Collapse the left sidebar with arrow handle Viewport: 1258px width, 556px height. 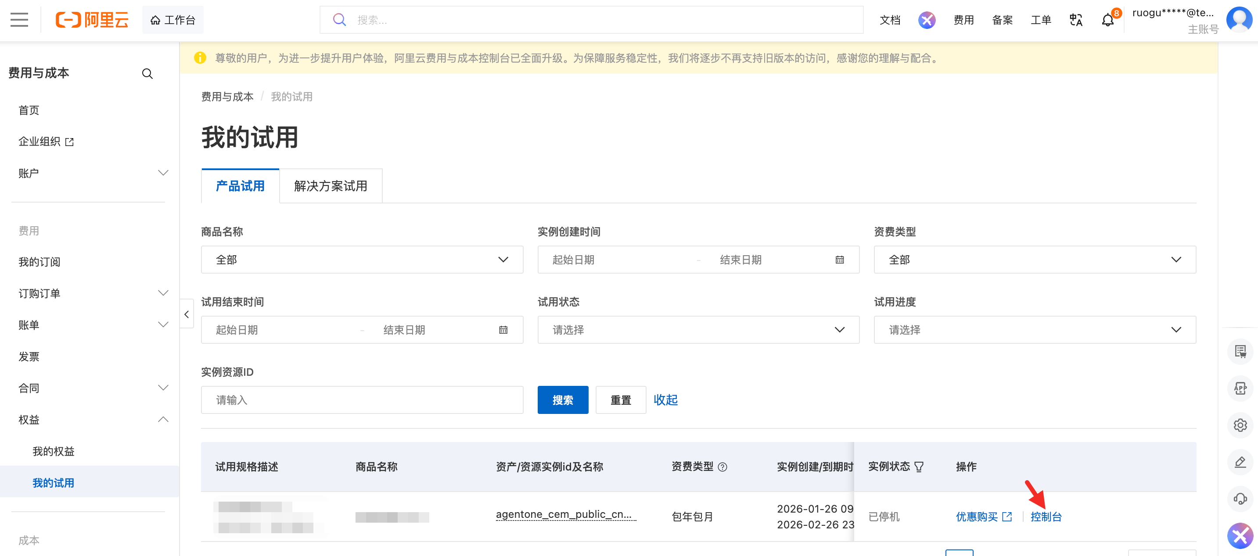187,314
